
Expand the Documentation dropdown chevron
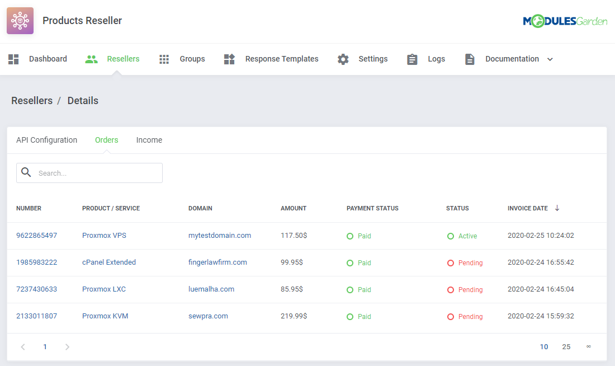click(x=550, y=59)
